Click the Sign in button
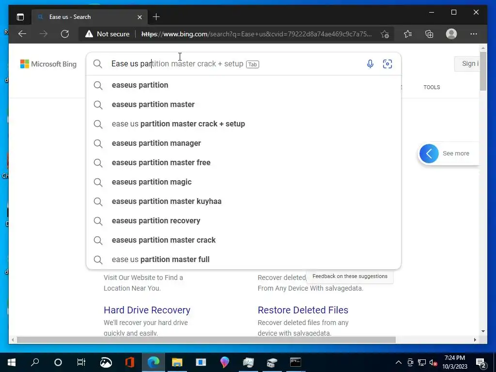This screenshot has width=496, height=372. (x=467, y=63)
